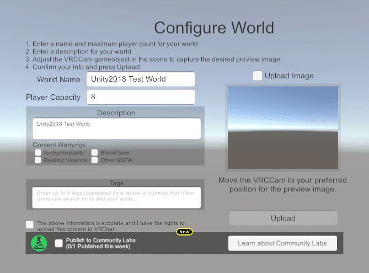Click the Tags entry field
Image resolution: width=369 pixels, height=273 pixels.
click(116, 197)
